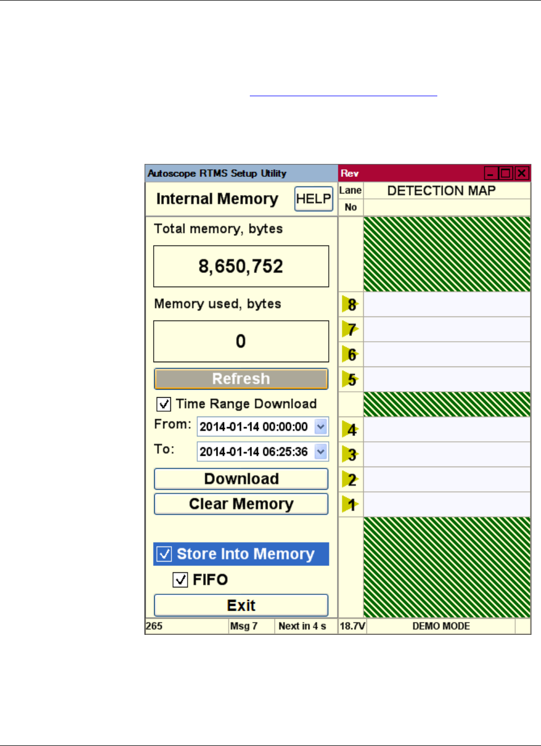Click the lane 1 arrow marker
Screen dimensions: 541x746
[350, 505]
